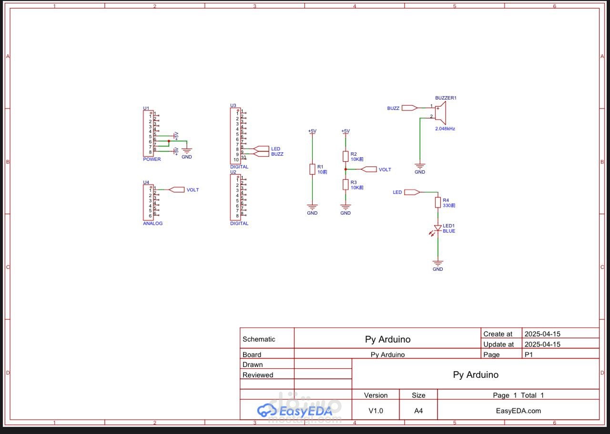Screen dimensions: 610x434
Task: Select the U2 DIGITAL connector body
Action: pyautogui.click(x=235, y=197)
